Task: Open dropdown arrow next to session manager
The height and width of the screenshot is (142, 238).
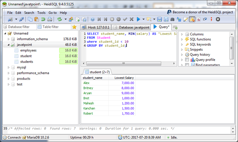Action: pyautogui.click(x=16, y=19)
